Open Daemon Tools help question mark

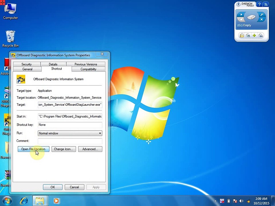point(260,5)
